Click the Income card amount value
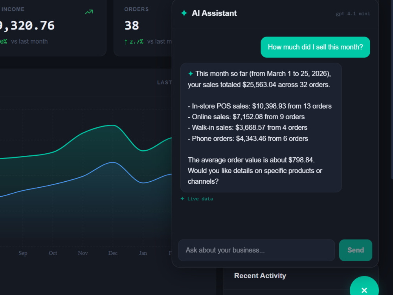Screen dimensions: 393x295 point(27,26)
